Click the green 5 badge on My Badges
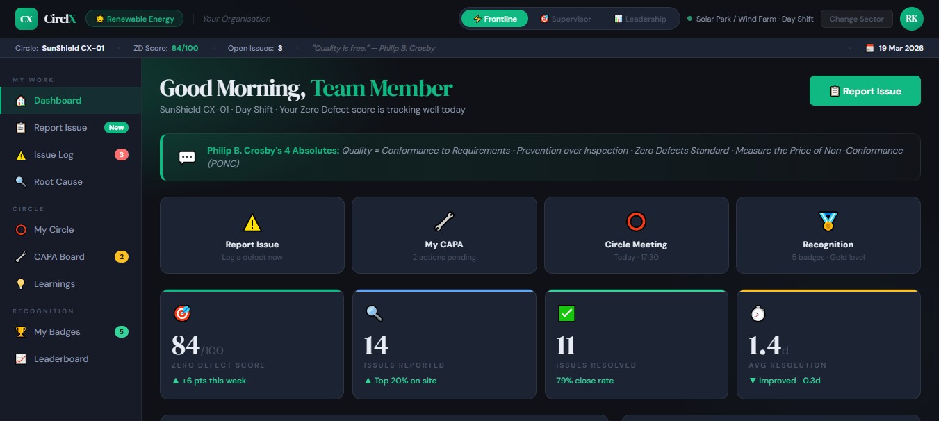The width and height of the screenshot is (941, 421). point(122,332)
